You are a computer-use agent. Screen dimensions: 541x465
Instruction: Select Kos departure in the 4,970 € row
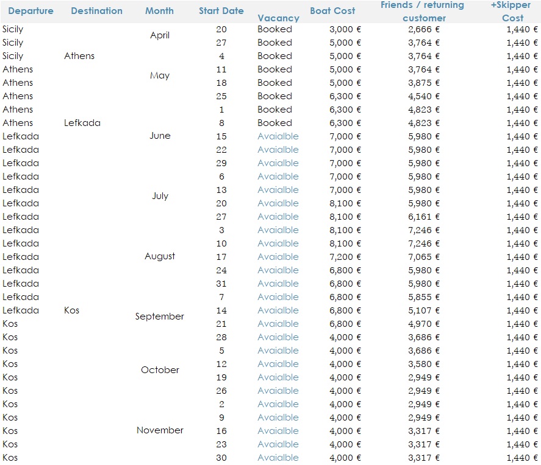pos(10,324)
